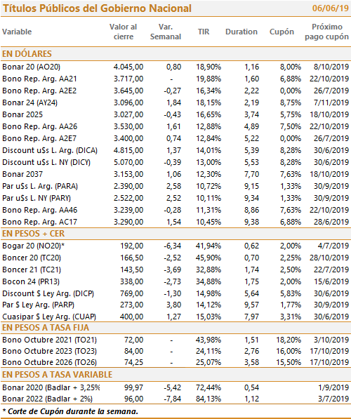Click the Boncer 21 (TC21) row label
Screen dimensions: 351x419
[32, 270]
